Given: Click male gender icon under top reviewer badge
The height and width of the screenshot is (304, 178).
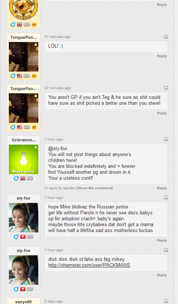Looking at the screenshot, I should [13, 25].
